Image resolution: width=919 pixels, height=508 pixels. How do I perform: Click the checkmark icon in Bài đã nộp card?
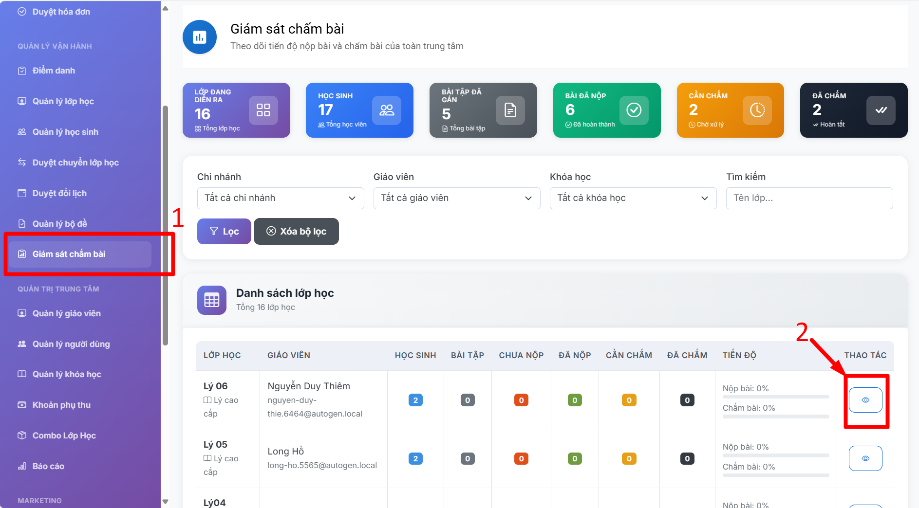[x=634, y=110]
